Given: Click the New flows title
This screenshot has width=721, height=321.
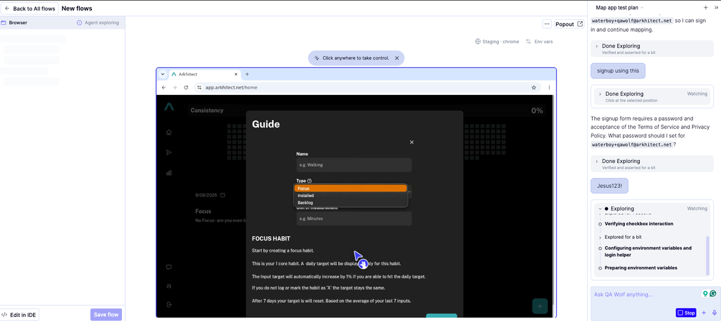Looking at the screenshot, I should click(x=76, y=8).
